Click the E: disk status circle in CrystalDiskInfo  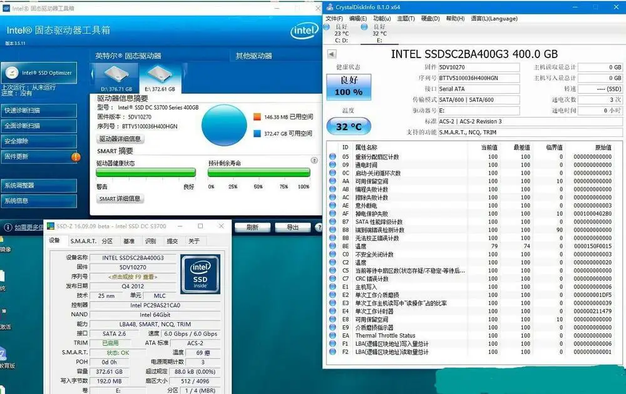[364, 27]
